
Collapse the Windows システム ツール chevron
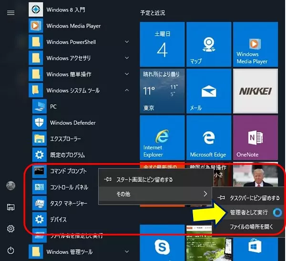(x=127, y=90)
